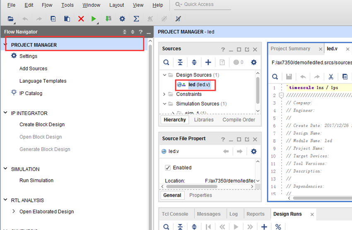Toggle the Enabled checkbox for led.v
This screenshot has height=230, width=352.
point(168,168)
